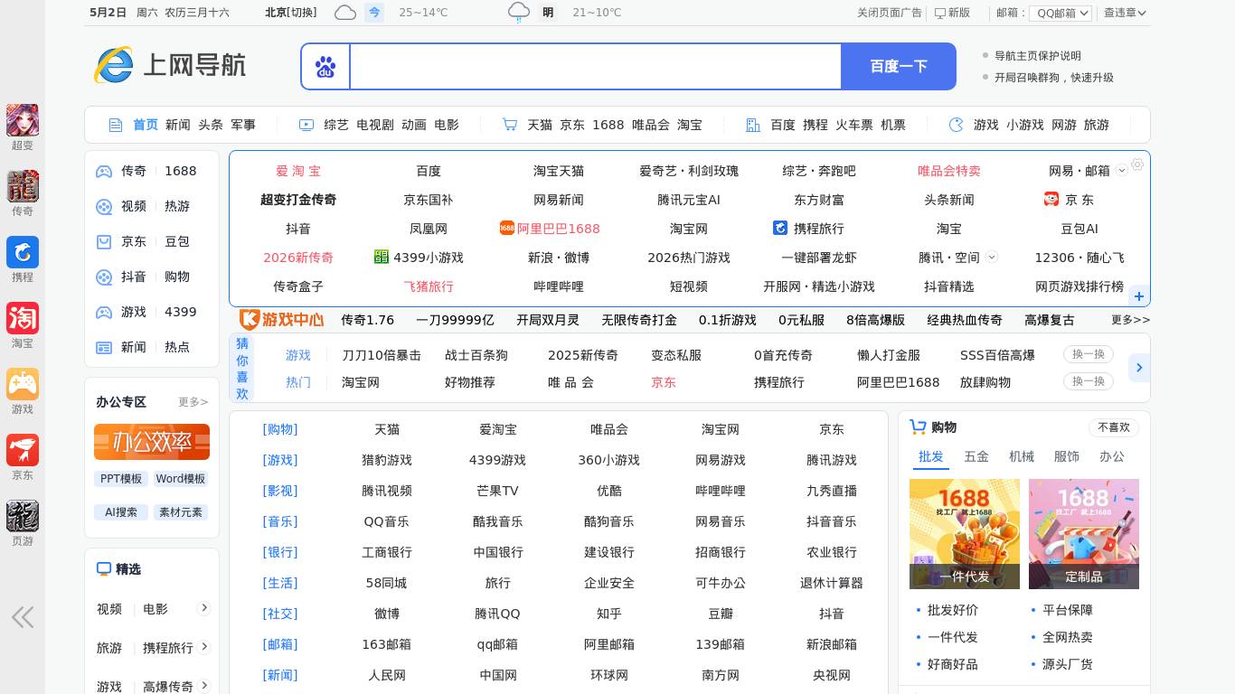Click 关闭页面广告 link

890,13
